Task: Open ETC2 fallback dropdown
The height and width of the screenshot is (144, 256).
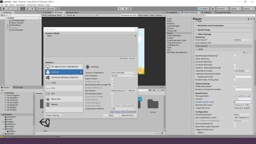Action: (124, 76)
